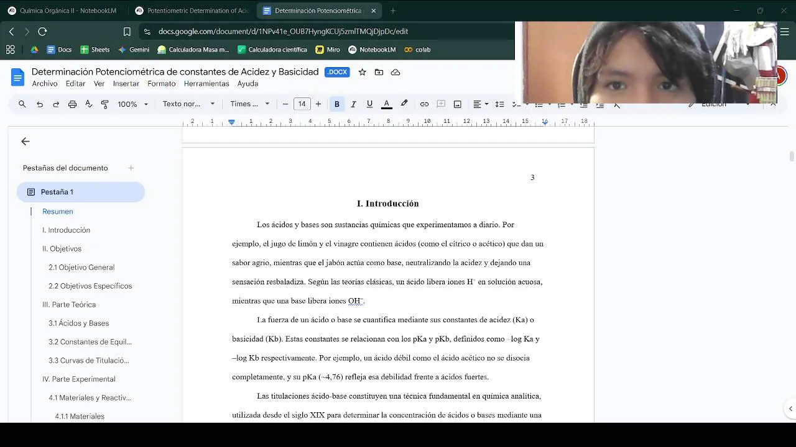Open the Insertar menu
The width and height of the screenshot is (796, 447).
(x=126, y=84)
